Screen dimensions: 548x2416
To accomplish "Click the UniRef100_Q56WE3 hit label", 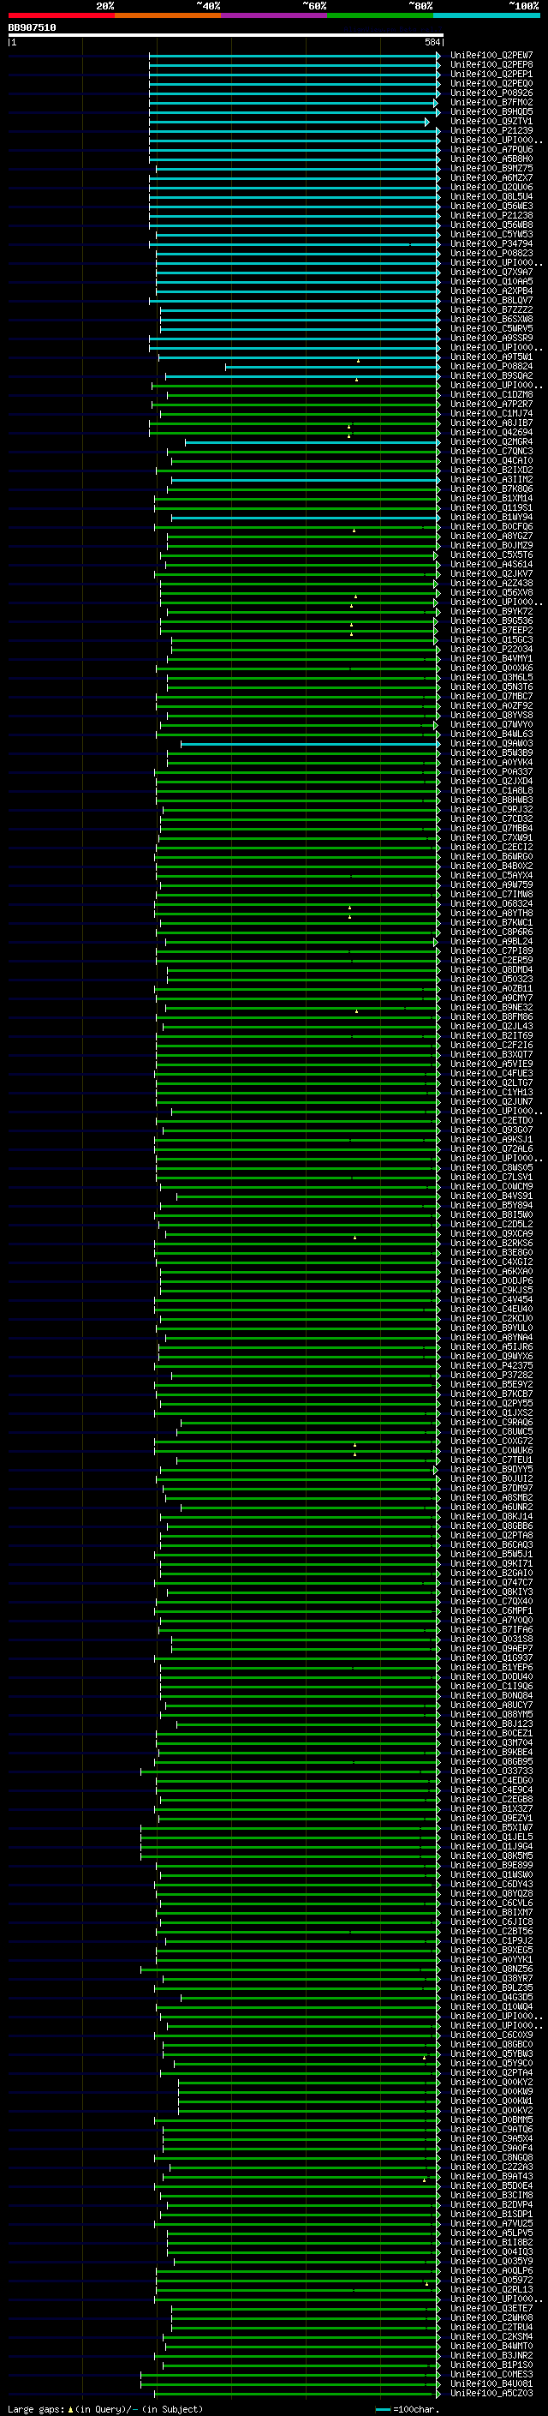I will coord(491,207).
